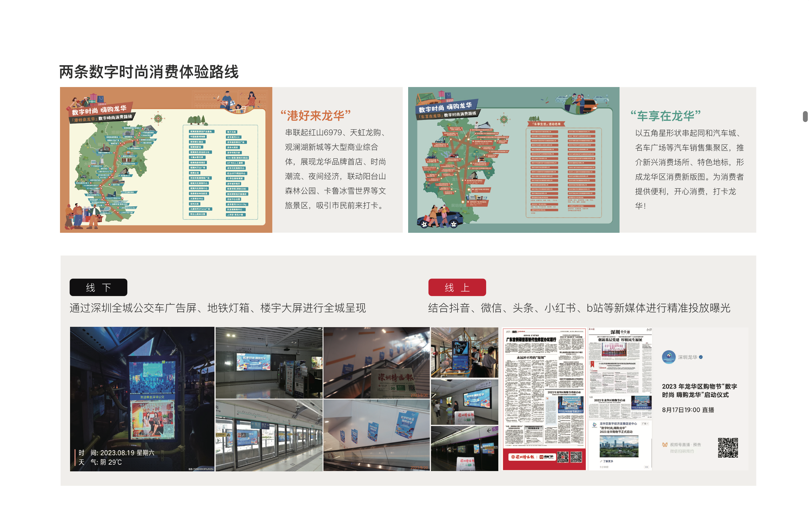
Task: Click the 车享在龙华 green route map
Action: coord(513,160)
